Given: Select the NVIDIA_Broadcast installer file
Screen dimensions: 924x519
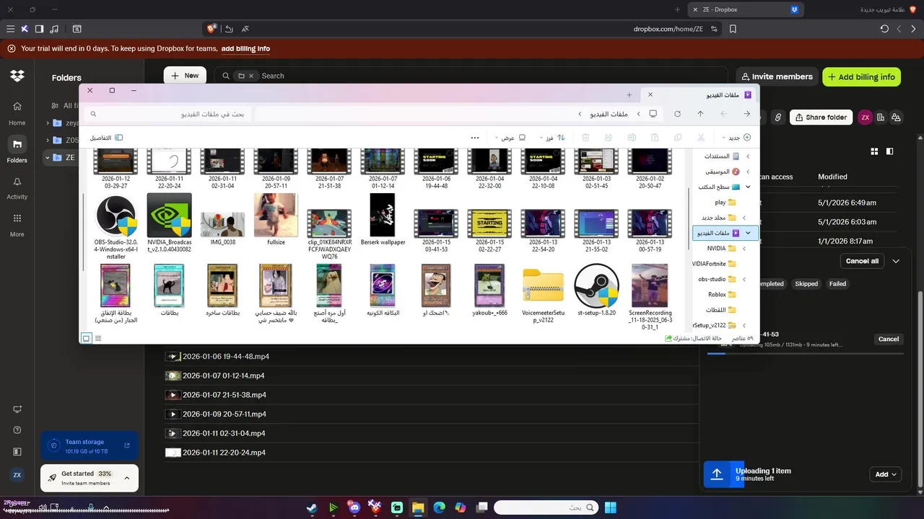Looking at the screenshot, I should point(169,222).
